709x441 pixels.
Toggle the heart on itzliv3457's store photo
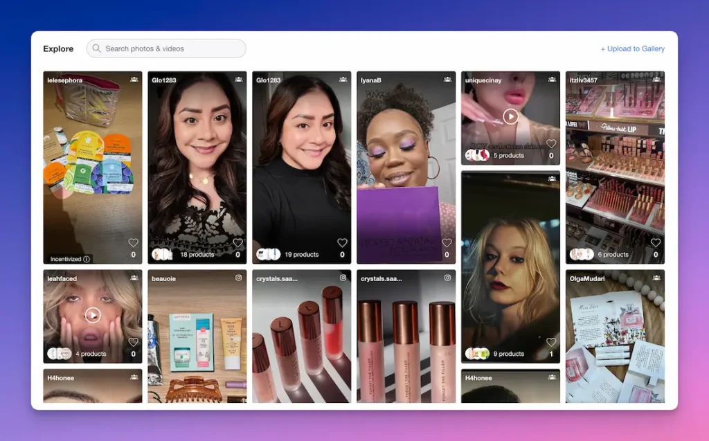click(x=656, y=242)
